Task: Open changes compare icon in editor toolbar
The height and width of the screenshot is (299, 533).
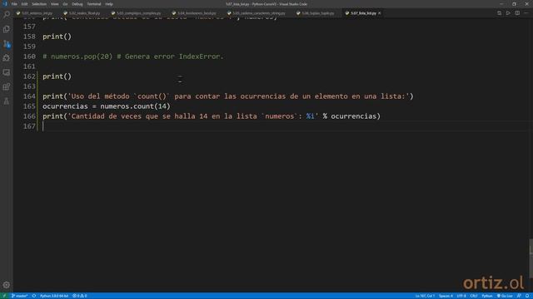Action: click(499, 13)
